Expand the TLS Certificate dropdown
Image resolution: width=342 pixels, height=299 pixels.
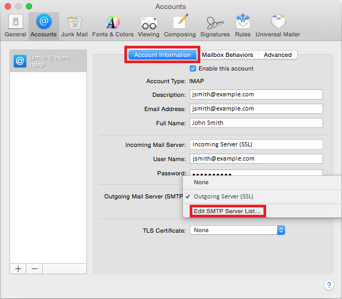point(237,230)
